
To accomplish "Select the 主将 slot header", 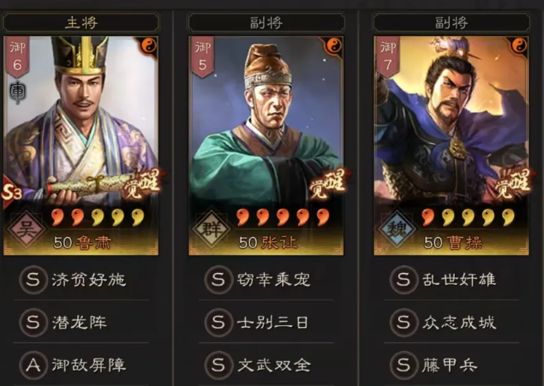I will [x=81, y=23].
